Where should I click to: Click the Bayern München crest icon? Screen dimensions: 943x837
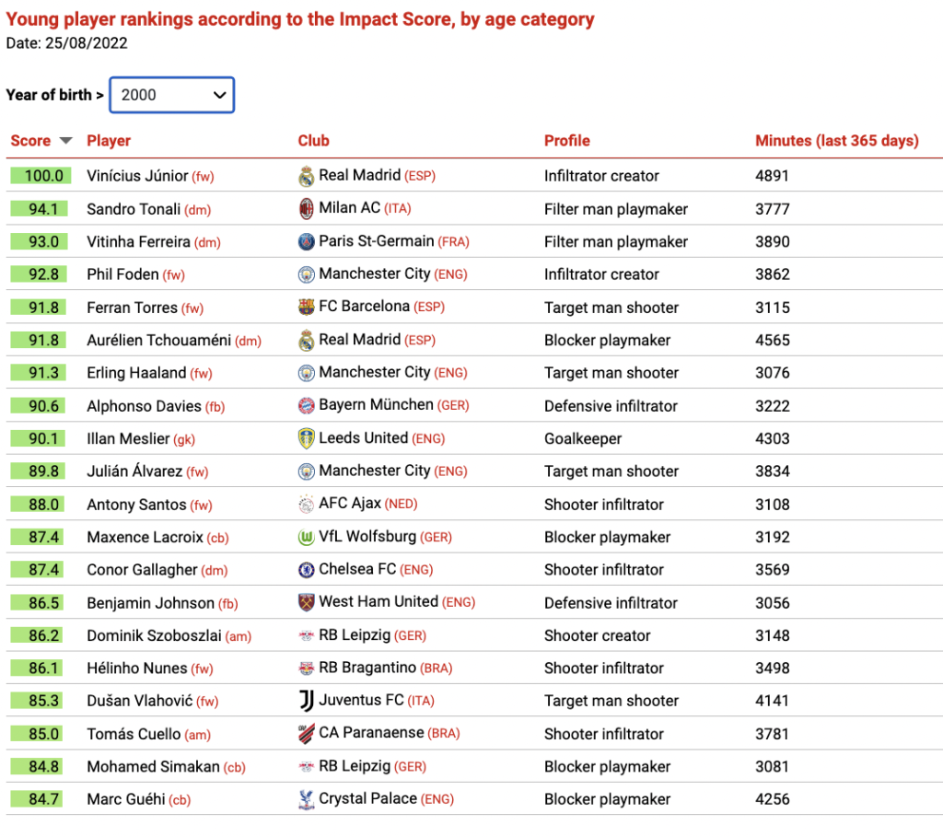(x=306, y=406)
